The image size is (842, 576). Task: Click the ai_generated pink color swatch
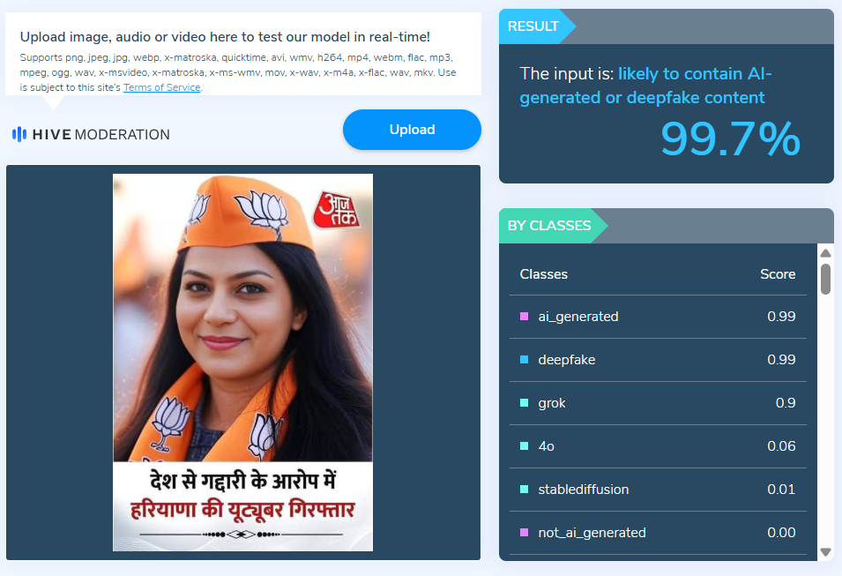(x=524, y=317)
